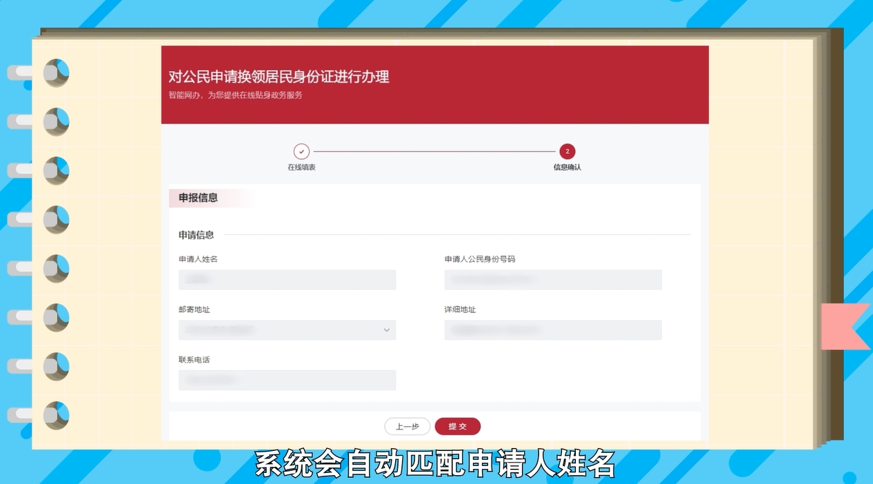Screen dimensions: 873x484
Task: Click the completed checkmark on 在线填表 step
Action: click(x=301, y=150)
